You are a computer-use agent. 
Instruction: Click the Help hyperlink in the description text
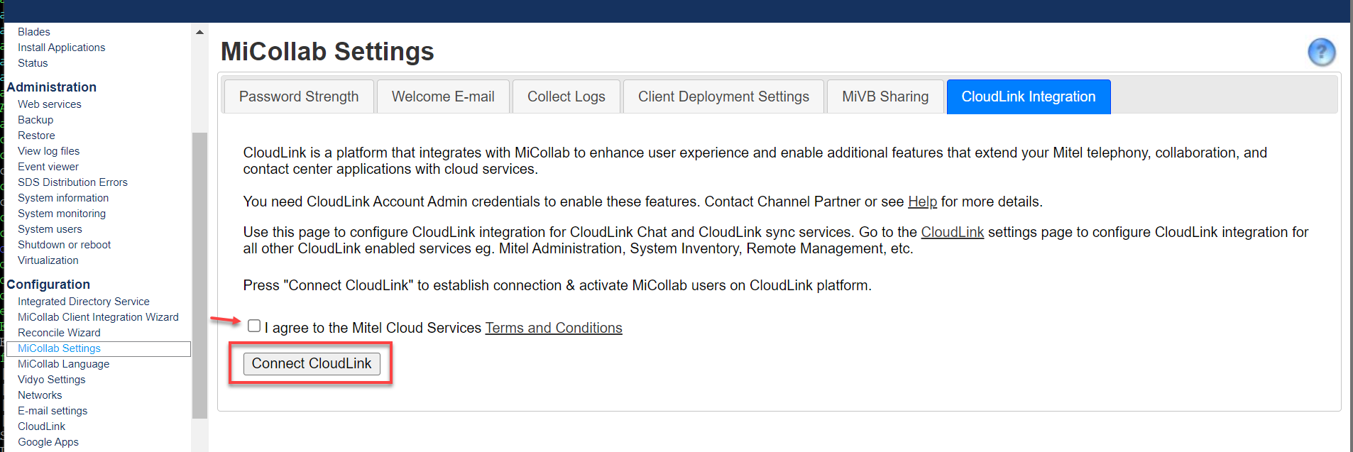pyautogui.click(x=922, y=202)
